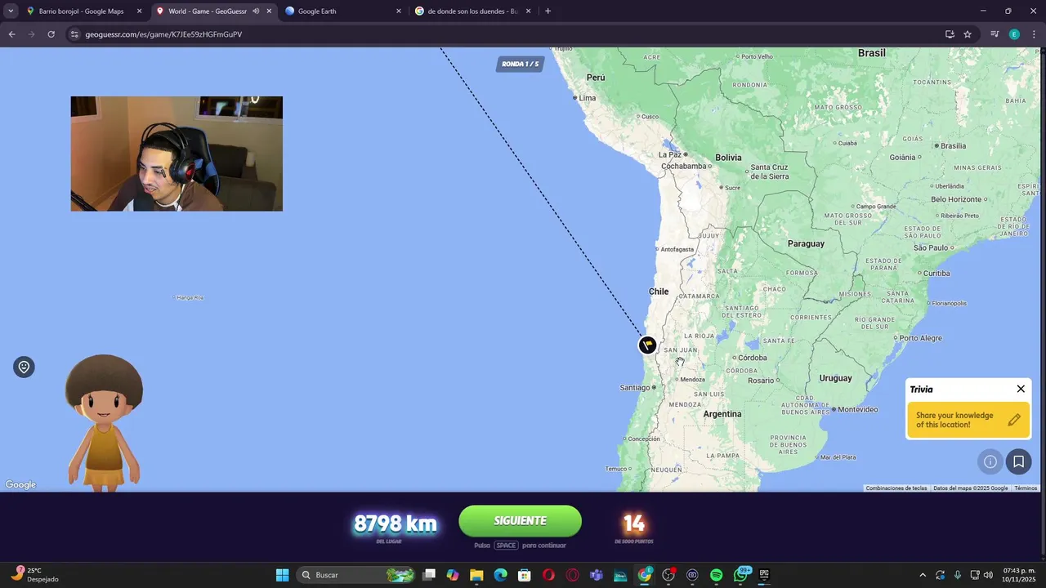Click the install app icon in address bar
Screen dimensions: 1046x588
click(950, 34)
